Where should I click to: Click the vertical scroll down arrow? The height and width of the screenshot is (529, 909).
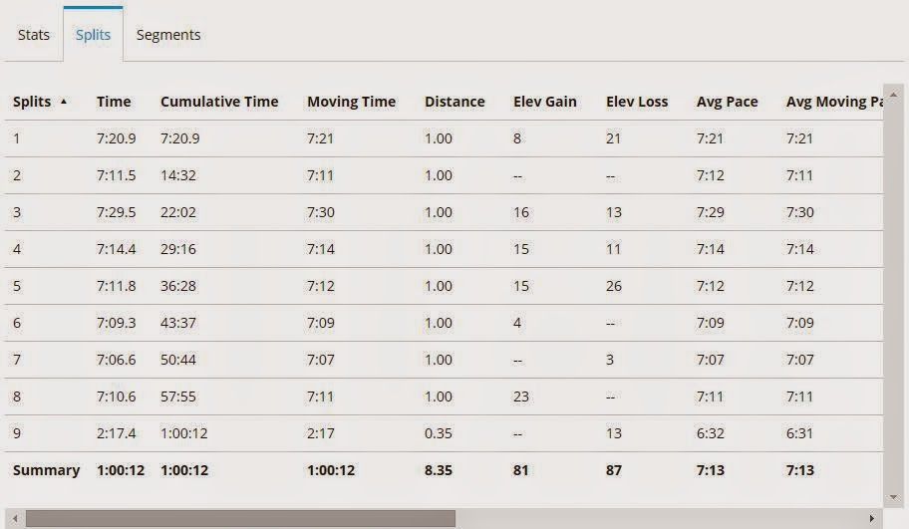coord(894,496)
